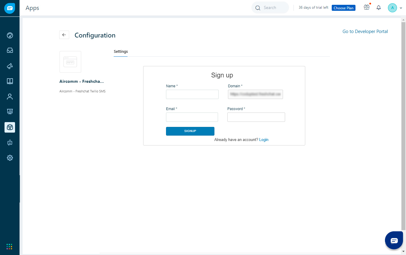
Task: Open the avatar menu marked A
Action: [x=392, y=7]
